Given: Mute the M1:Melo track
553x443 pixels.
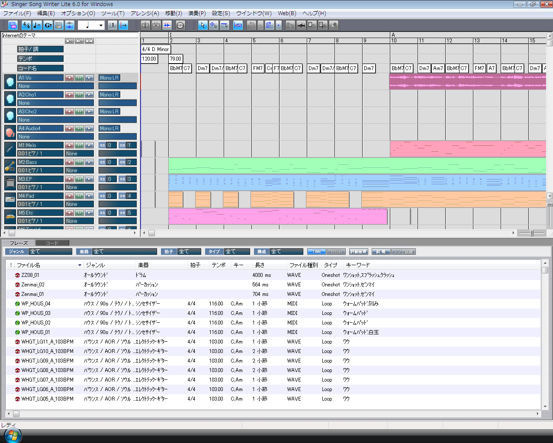Looking at the screenshot, I should pos(78,145).
